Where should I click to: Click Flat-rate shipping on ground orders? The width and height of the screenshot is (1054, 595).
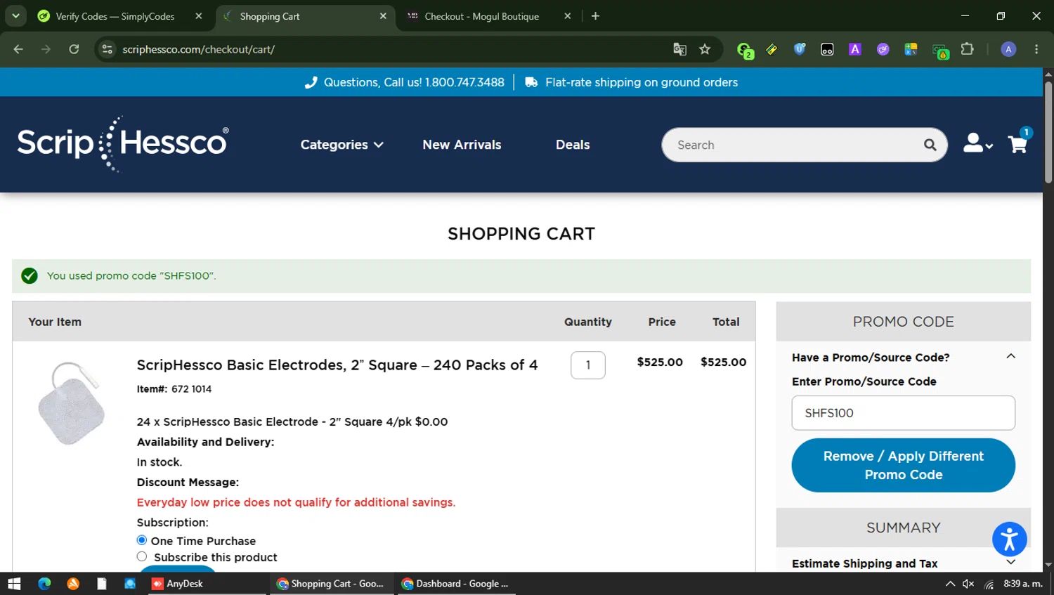(x=642, y=82)
